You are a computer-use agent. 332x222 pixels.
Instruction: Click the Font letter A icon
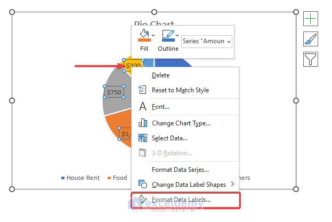pyautogui.click(x=143, y=107)
